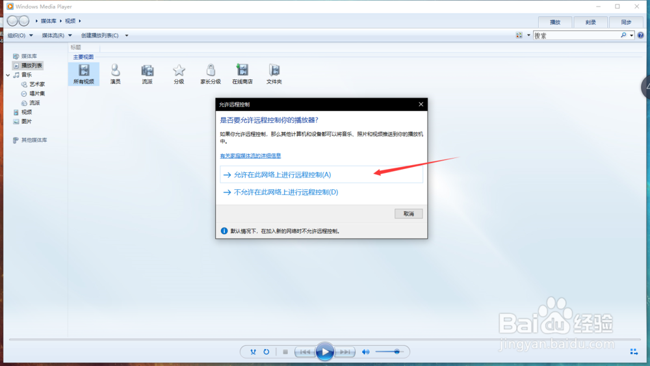
Task: Expand the view options dropdown arrow
Action: pos(528,35)
